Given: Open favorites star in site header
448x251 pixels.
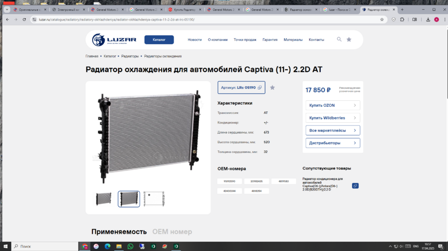Looking at the screenshot, I should pyautogui.click(x=349, y=40).
